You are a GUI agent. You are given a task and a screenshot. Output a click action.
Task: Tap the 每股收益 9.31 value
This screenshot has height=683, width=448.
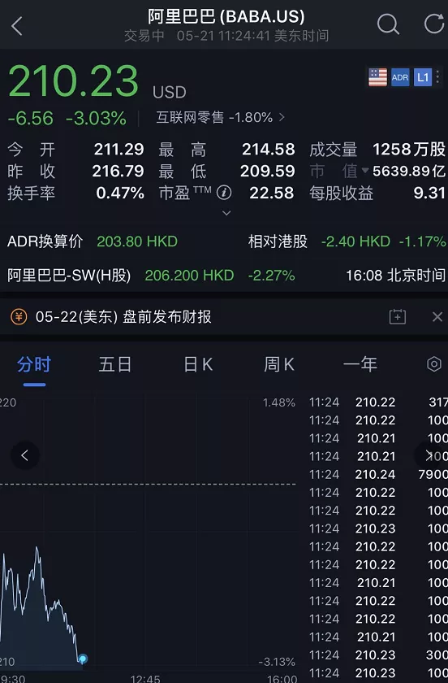[429, 193]
